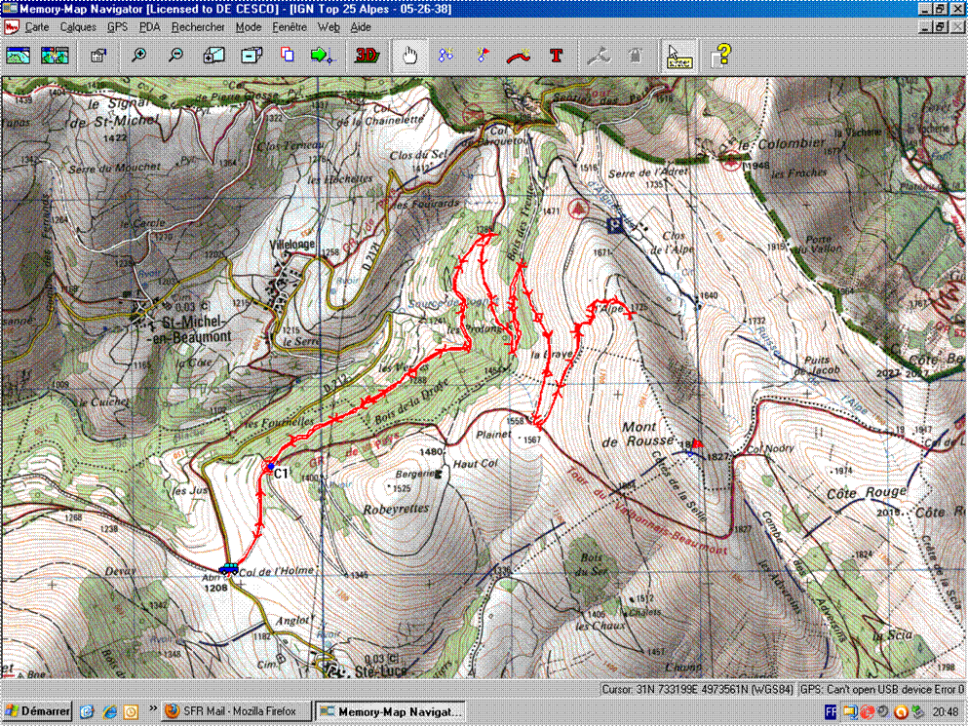Image resolution: width=968 pixels, height=726 pixels.
Task: Click the Villelonge label on the map
Action: (292, 244)
